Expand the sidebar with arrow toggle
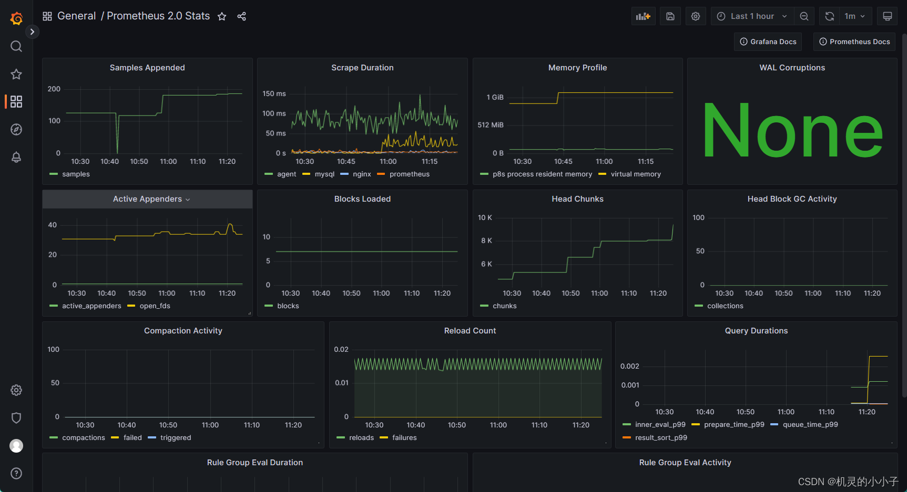 click(x=32, y=32)
